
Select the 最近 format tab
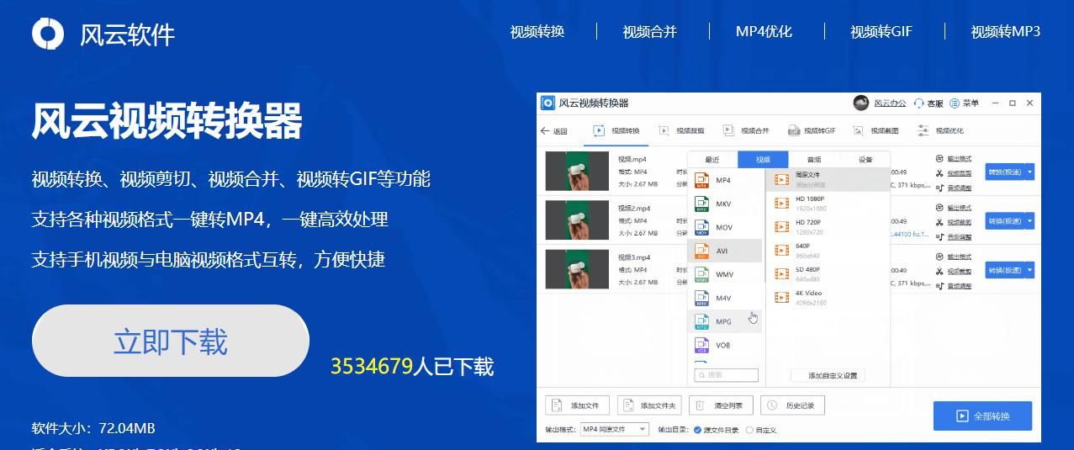712,160
